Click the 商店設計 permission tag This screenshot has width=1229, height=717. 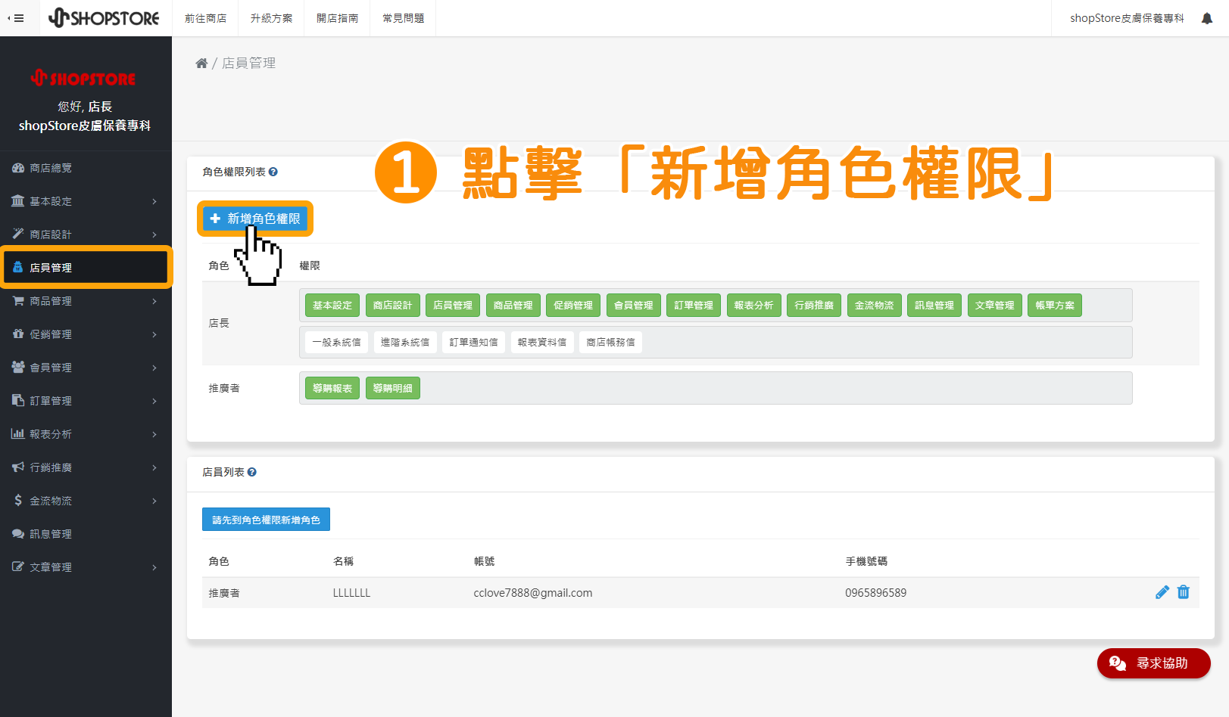click(392, 306)
